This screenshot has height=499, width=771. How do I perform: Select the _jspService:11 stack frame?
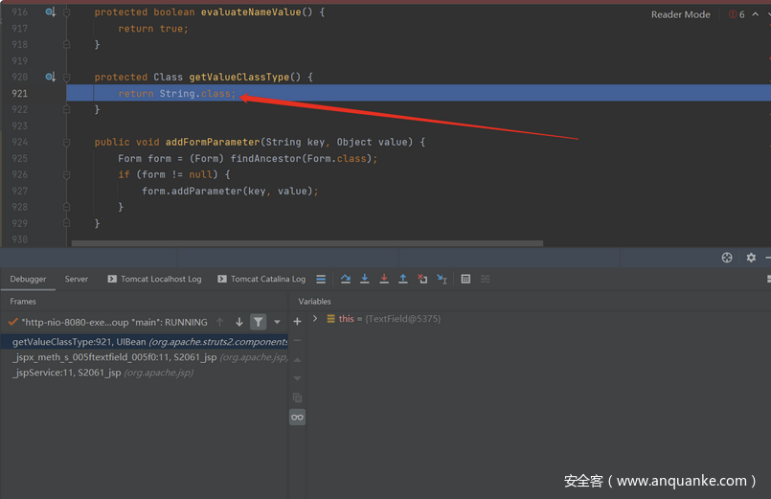[x=67, y=373]
